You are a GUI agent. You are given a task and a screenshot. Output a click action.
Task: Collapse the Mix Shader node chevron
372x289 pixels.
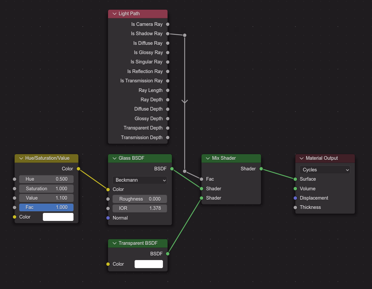coord(208,158)
